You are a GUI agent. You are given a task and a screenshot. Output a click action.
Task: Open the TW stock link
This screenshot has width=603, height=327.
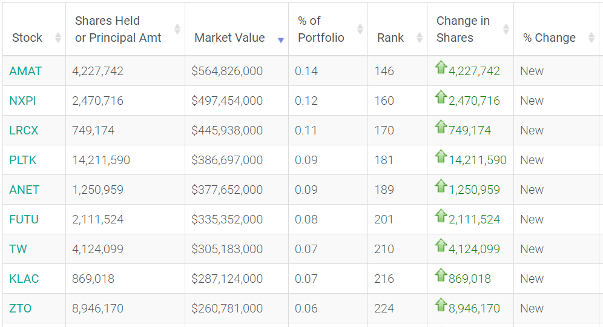(x=18, y=249)
